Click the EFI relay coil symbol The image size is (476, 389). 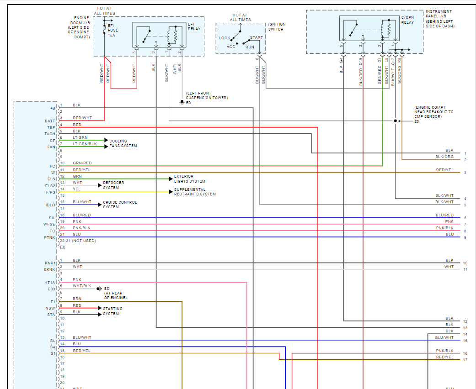(x=172, y=35)
